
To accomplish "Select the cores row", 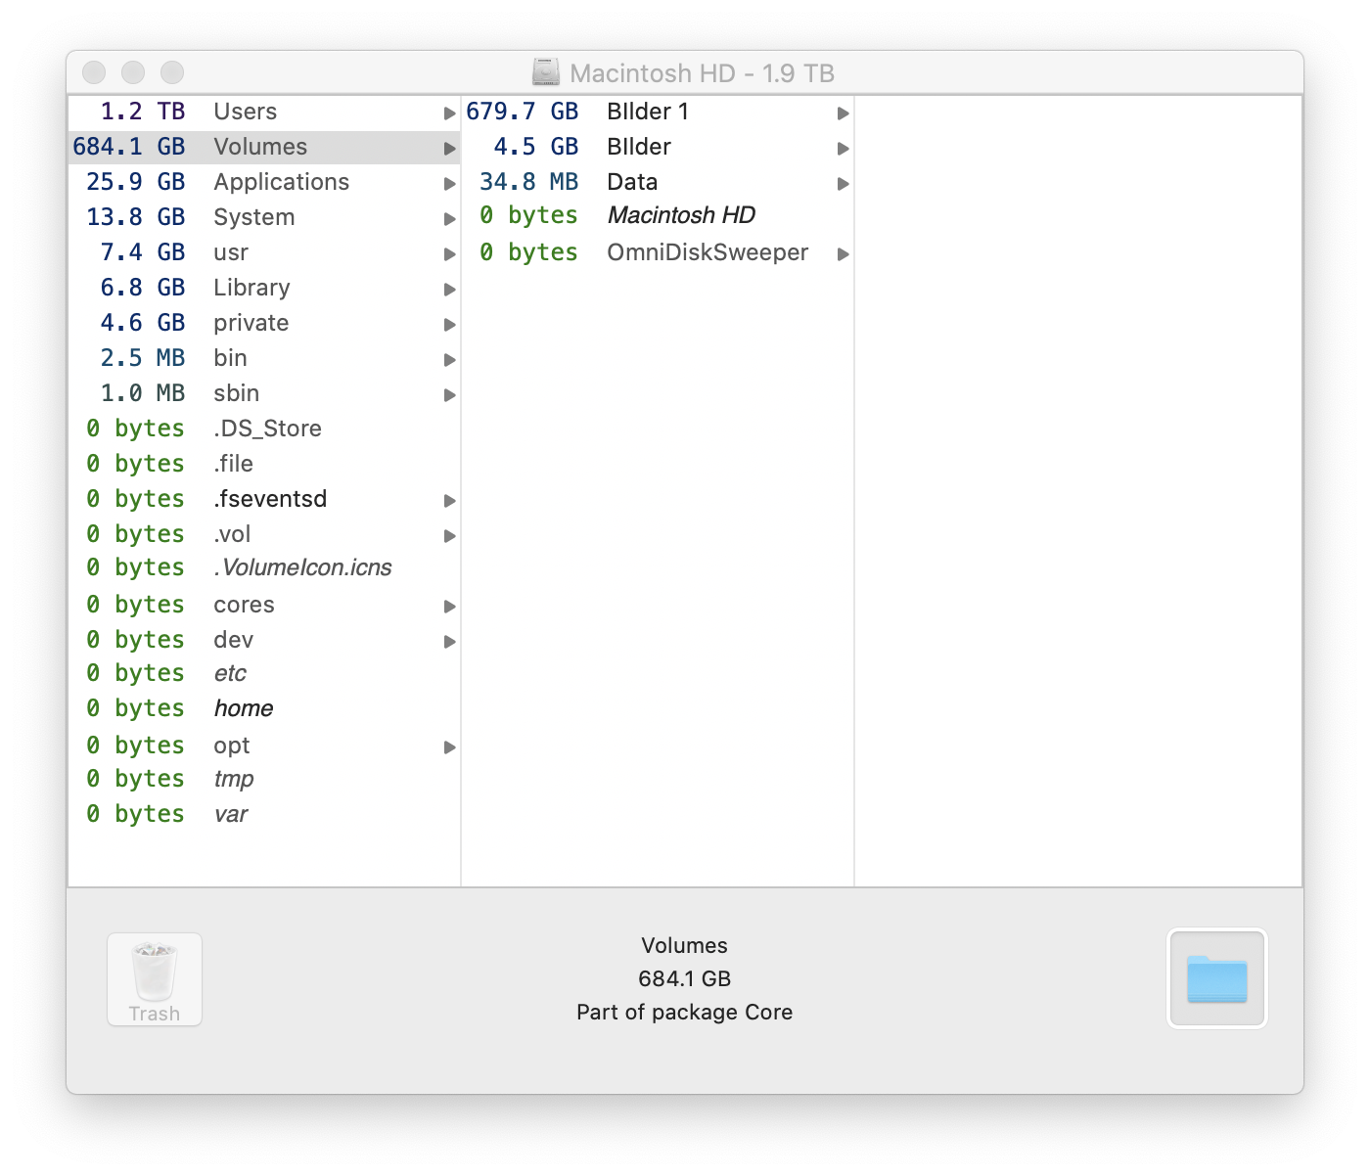I will point(264,605).
